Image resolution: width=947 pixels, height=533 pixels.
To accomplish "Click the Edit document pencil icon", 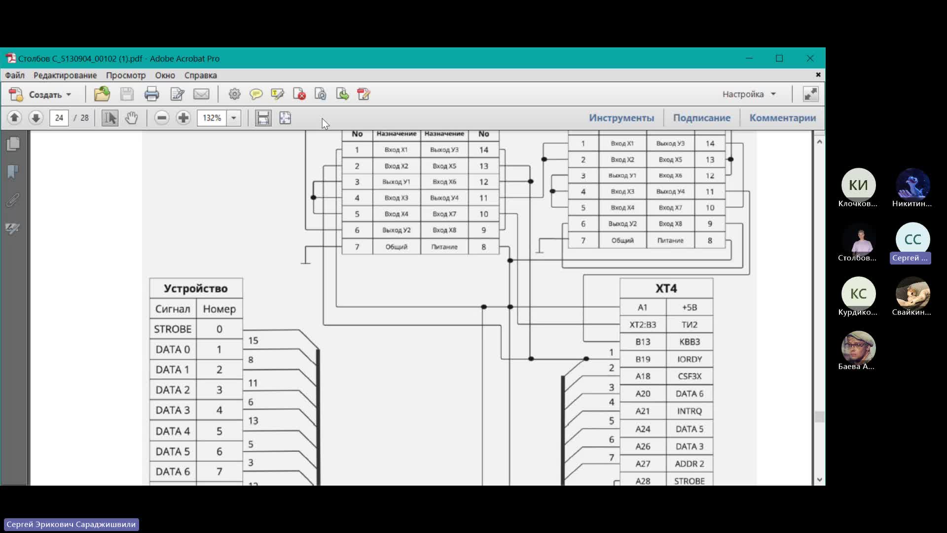I will (x=177, y=94).
